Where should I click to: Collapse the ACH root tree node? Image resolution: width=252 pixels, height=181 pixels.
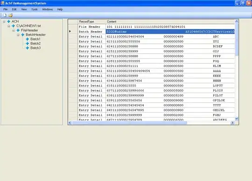click(x=4, y=21)
